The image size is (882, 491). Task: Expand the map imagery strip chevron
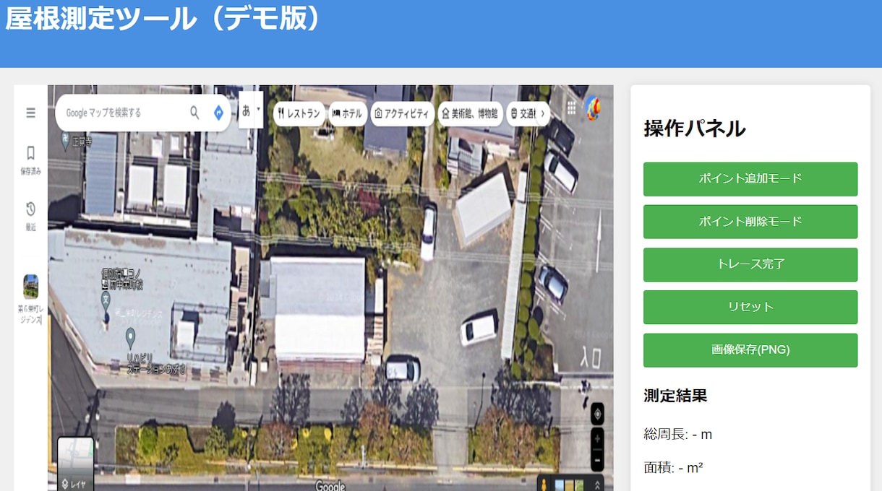[x=597, y=485]
